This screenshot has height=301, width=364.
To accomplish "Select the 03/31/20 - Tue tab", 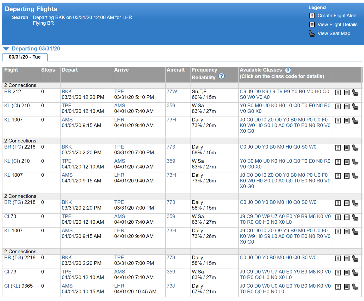I will 25,57.
